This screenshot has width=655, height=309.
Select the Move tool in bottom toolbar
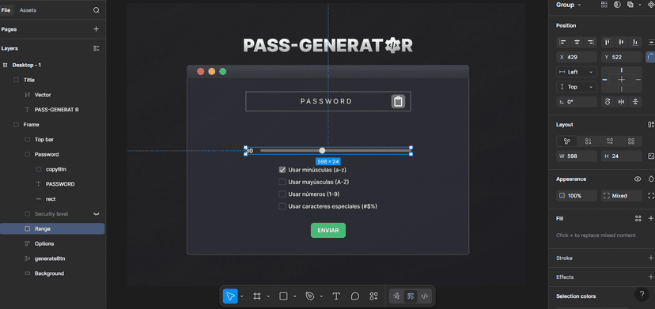pos(230,296)
